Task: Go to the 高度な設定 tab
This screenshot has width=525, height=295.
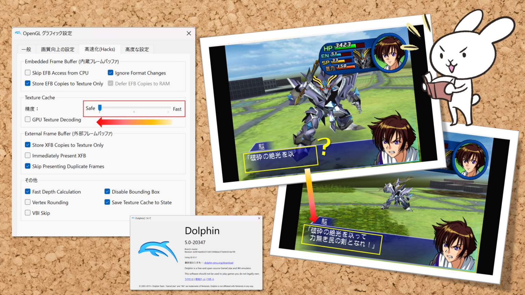Action: (137, 49)
